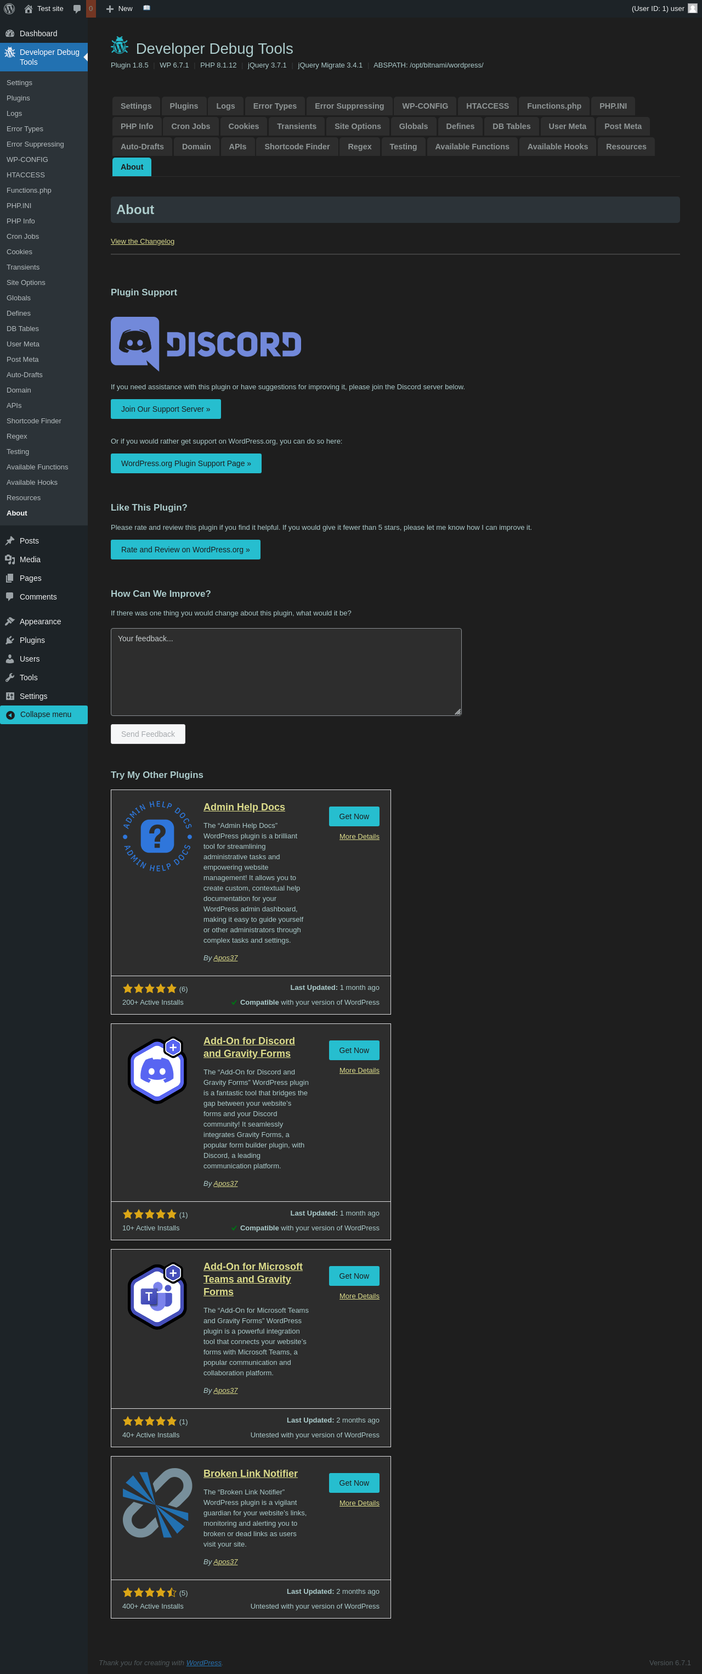The height and width of the screenshot is (1674, 702).
Task: Click the Dashboard gauge icon
Action: tap(10, 33)
